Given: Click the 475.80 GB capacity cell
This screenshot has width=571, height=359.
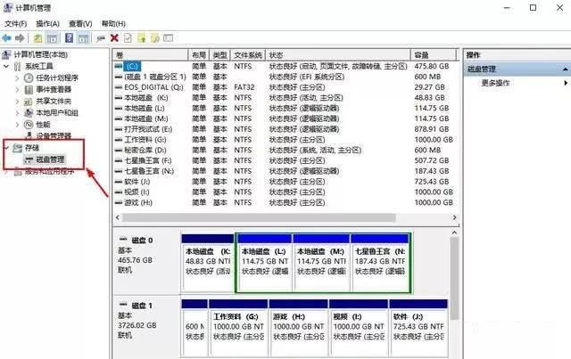Looking at the screenshot, I should tap(432, 66).
